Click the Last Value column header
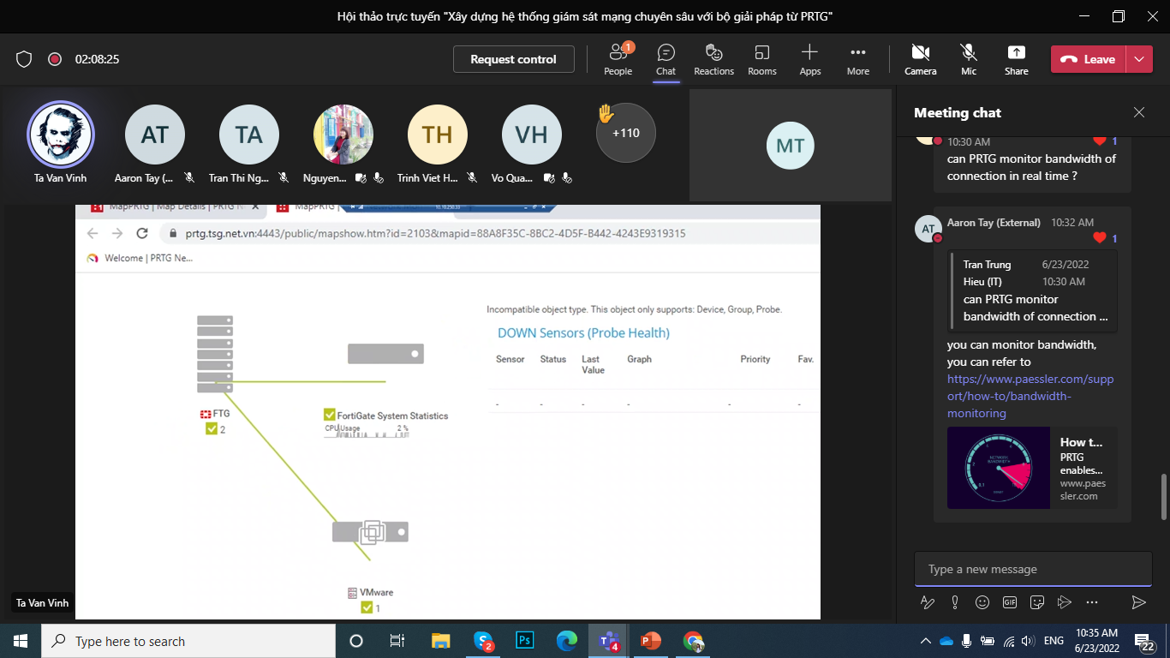1170x658 pixels. point(593,364)
